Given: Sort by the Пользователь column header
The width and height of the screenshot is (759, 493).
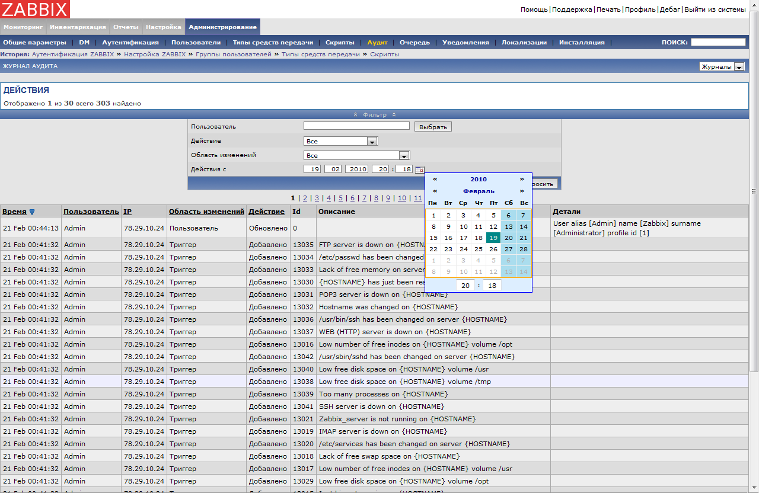Looking at the screenshot, I should [x=91, y=212].
